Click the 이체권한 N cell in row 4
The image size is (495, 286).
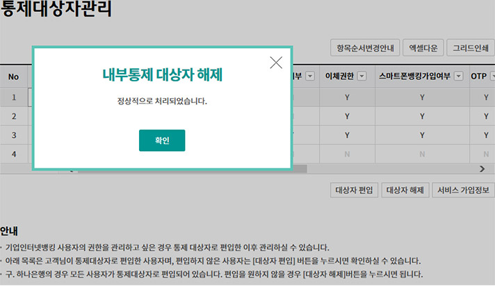(x=346, y=153)
